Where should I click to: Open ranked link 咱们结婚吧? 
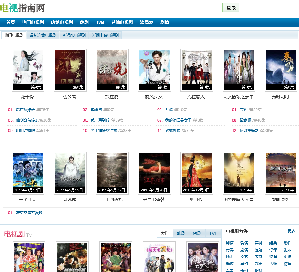tap(25, 131)
